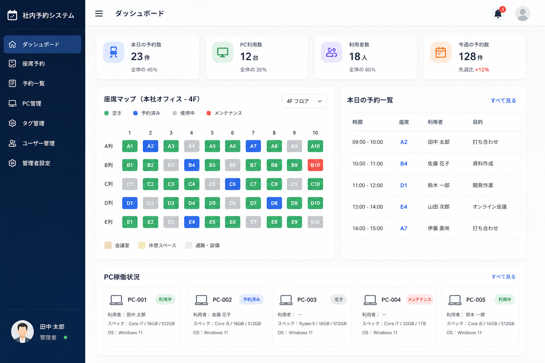Viewport: 545px width, 363px height.
Task: Click user name 佐藤 花子 in table
Action: click(x=439, y=164)
